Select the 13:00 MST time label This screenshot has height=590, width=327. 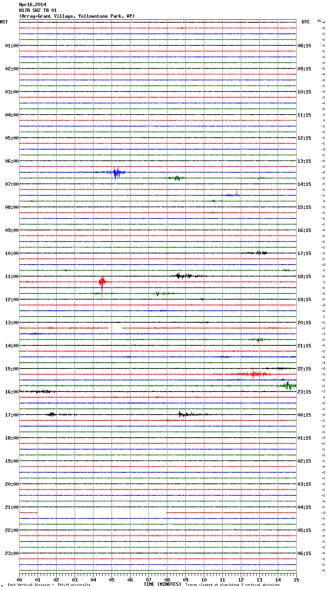tap(12, 323)
